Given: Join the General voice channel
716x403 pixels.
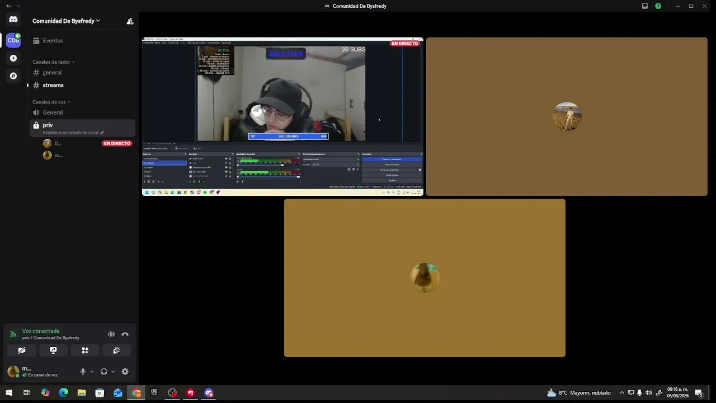Looking at the screenshot, I should [82, 113].
